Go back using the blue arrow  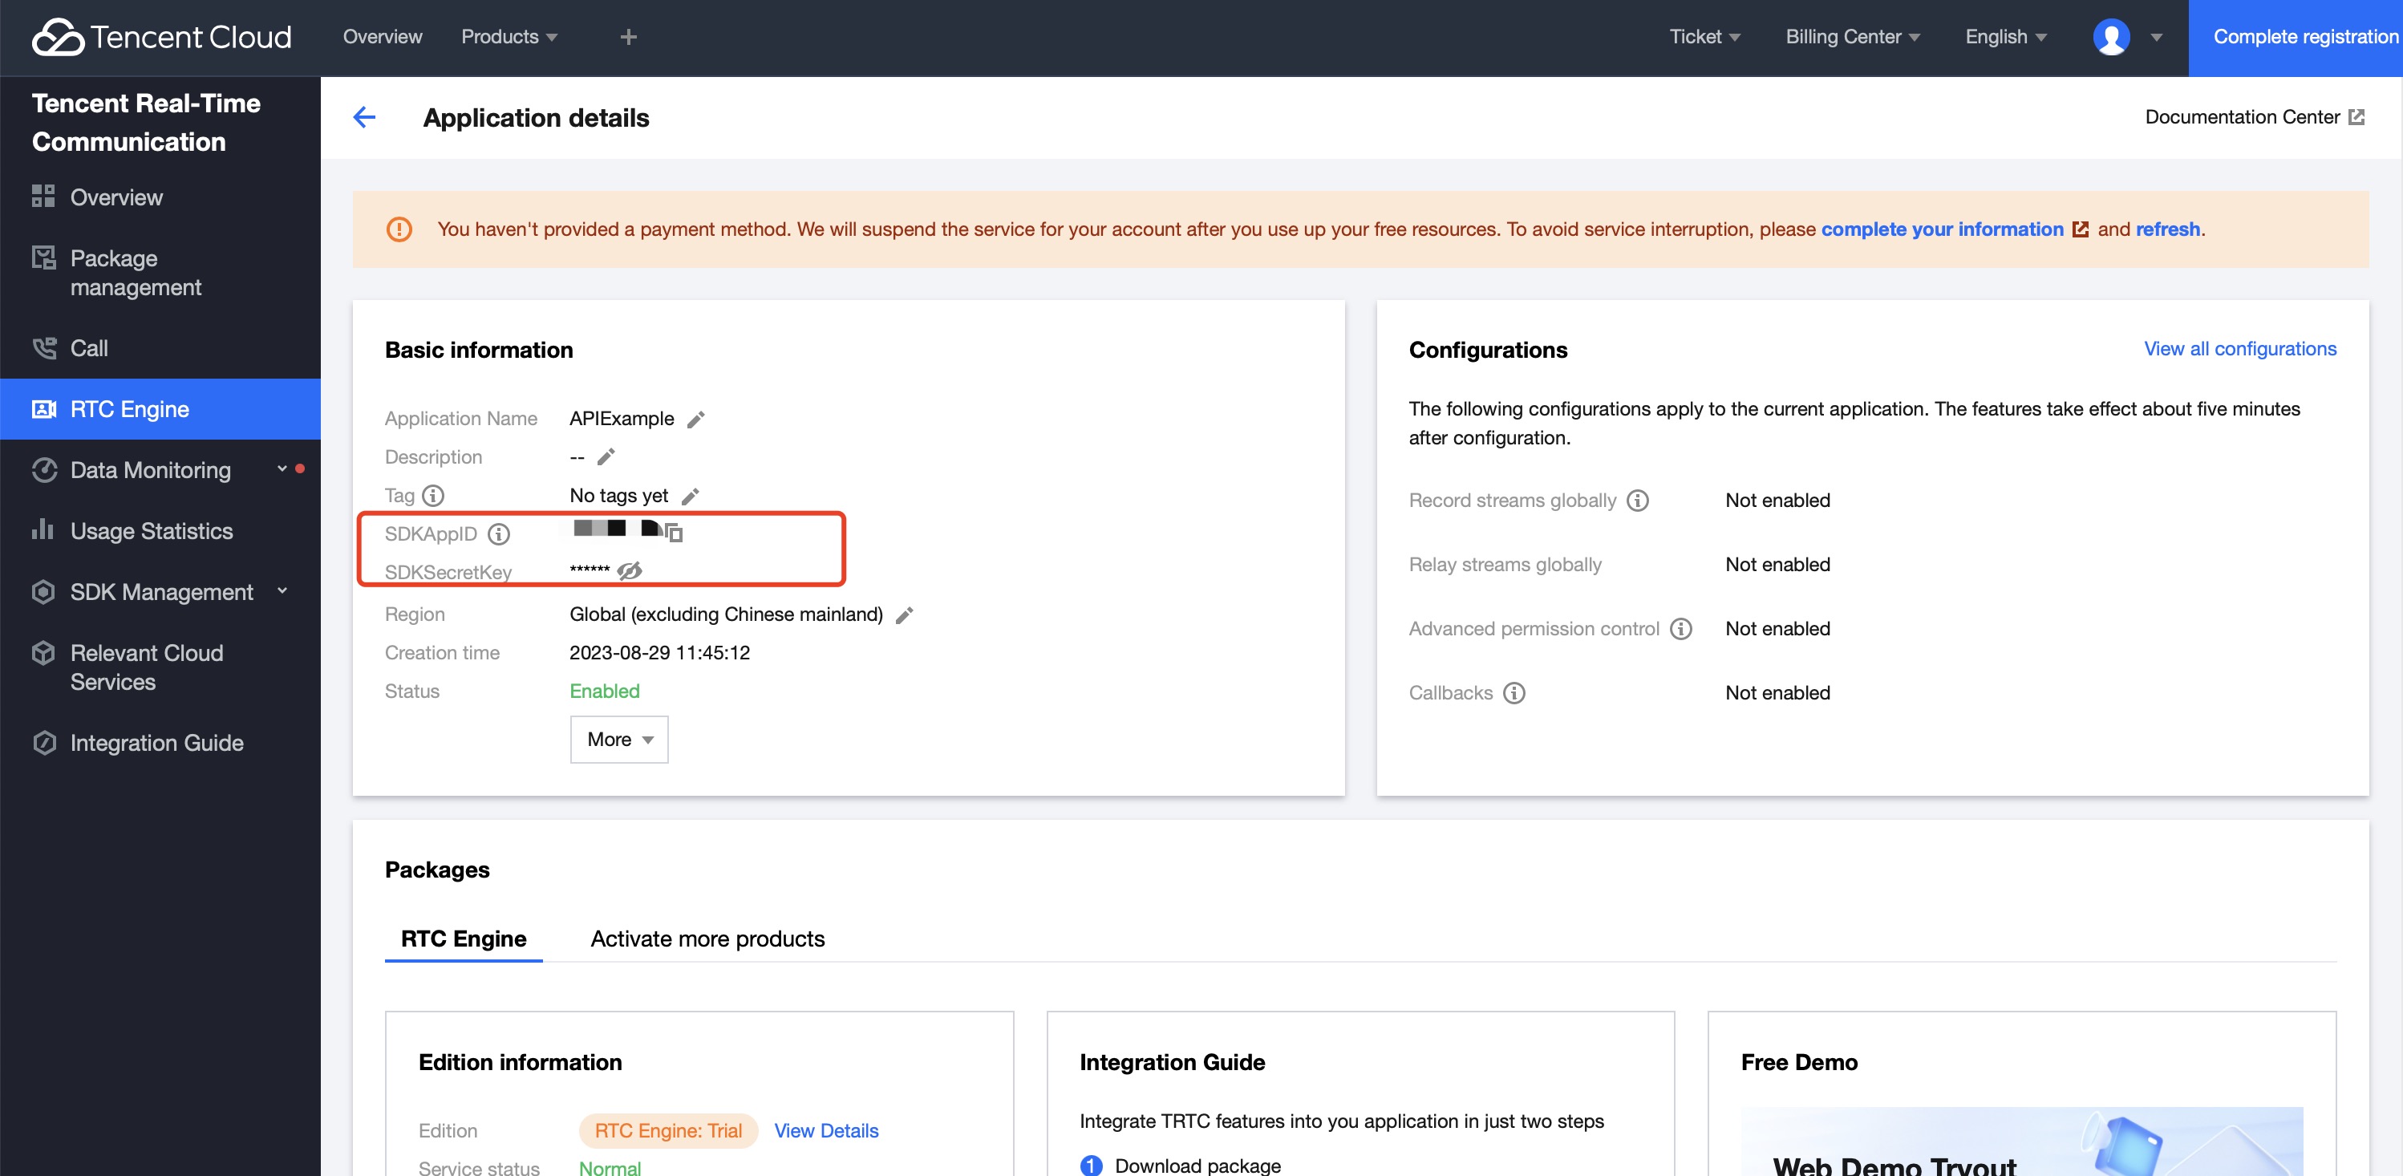[364, 116]
